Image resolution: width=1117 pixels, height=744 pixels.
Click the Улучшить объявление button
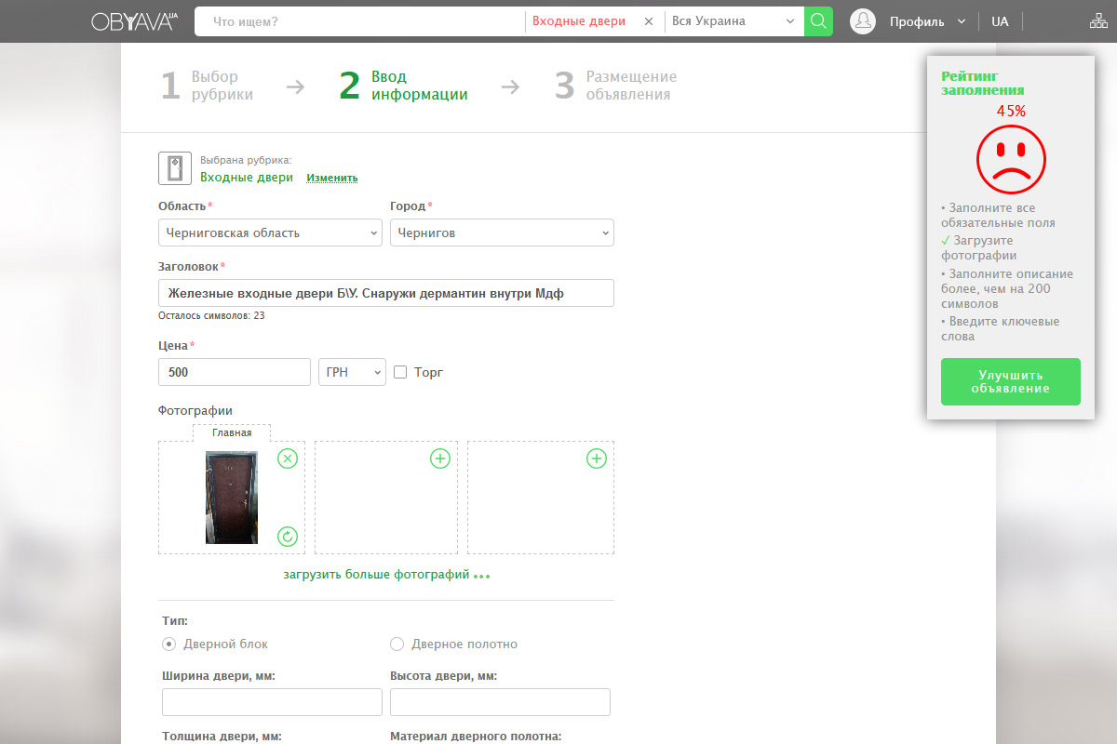click(x=1010, y=381)
